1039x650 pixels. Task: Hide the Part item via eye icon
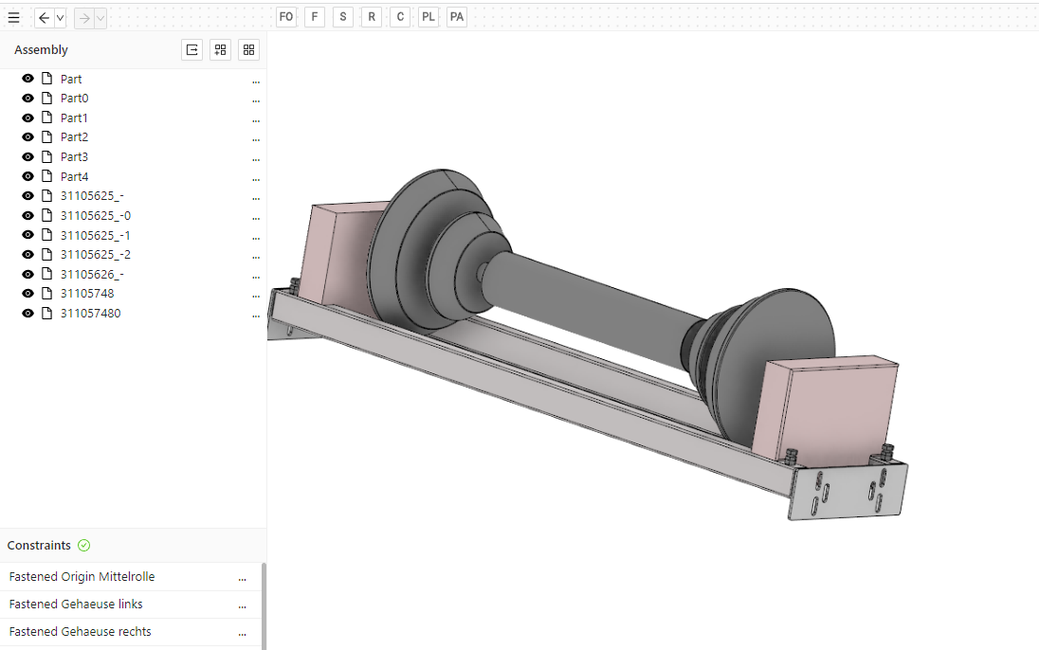(27, 79)
